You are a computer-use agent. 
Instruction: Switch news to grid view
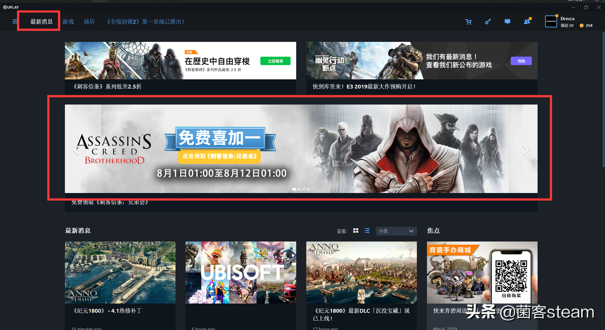coord(356,231)
